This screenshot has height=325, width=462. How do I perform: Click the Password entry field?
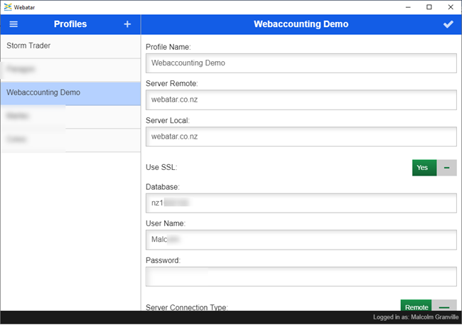(x=301, y=276)
